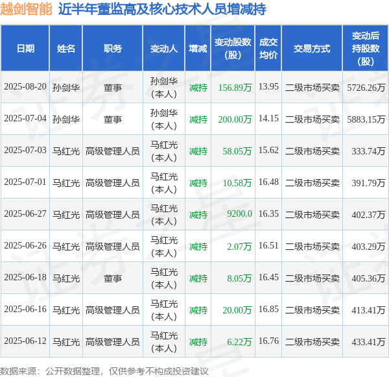Click holdings value 5883.15万
389x377 pixels.
coord(366,119)
